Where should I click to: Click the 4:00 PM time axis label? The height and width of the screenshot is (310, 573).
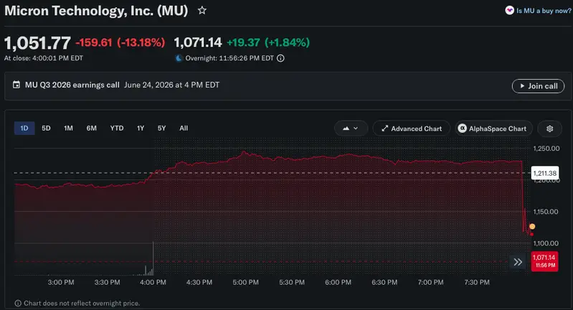[x=153, y=282]
